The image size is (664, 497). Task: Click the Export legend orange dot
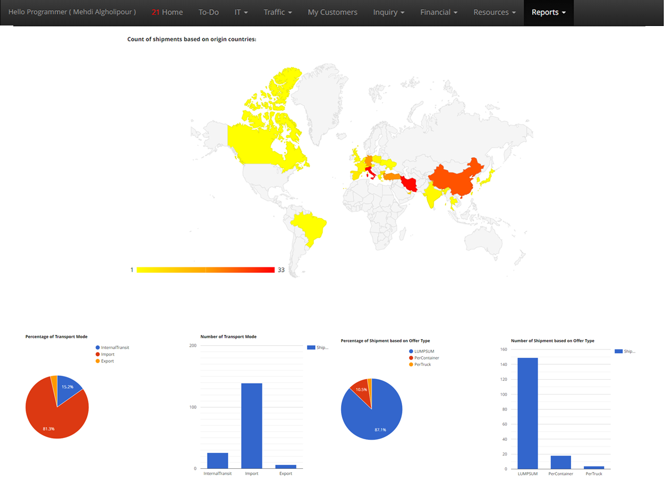[x=97, y=361]
